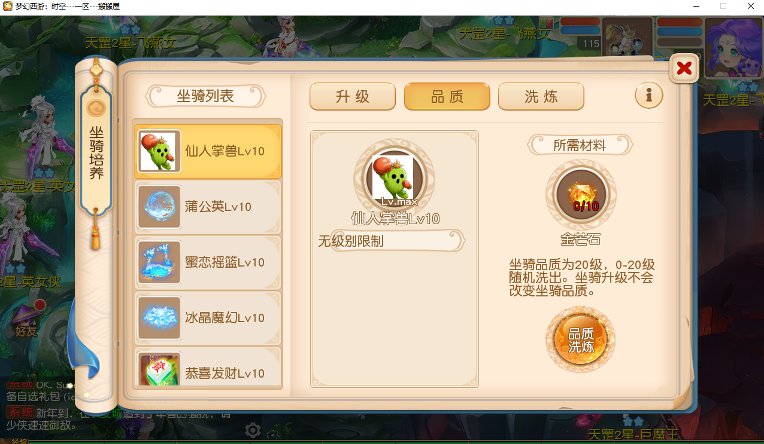Select the 蜜恋摇篮 cradle mount icon
Image resolution: width=764 pixels, height=444 pixels.
[159, 262]
